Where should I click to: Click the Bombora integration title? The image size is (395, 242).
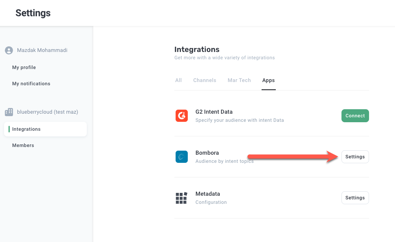click(207, 153)
